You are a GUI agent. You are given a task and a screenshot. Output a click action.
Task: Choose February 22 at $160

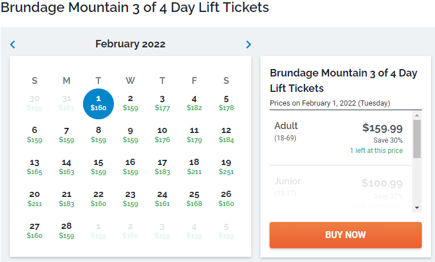tap(98, 199)
